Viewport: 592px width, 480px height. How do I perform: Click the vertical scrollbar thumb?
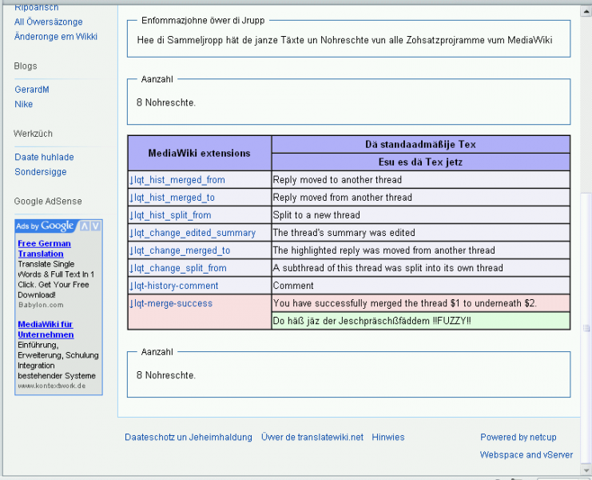pos(586,328)
